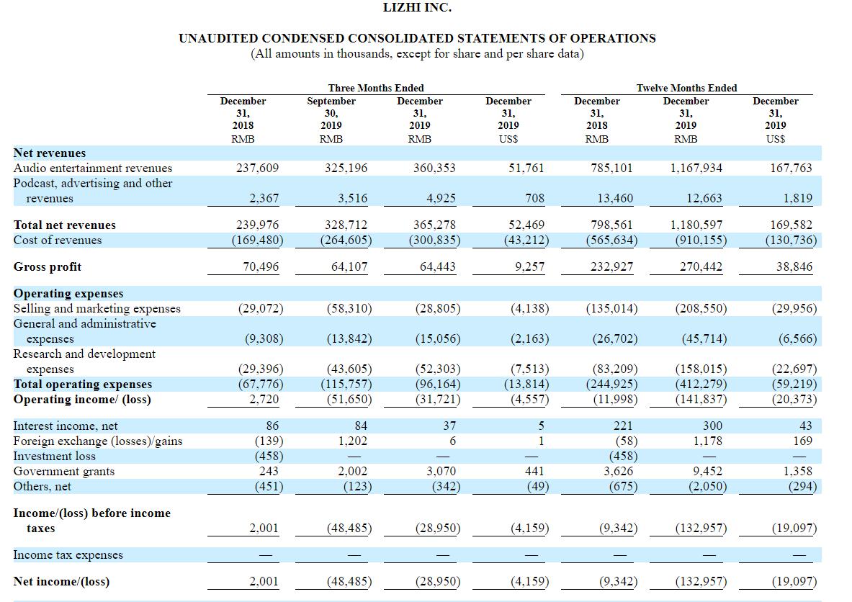The height and width of the screenshot is (602, 852).
Task: Click the 'Net income/(loss)' row label
Action: tap(61, 582)
